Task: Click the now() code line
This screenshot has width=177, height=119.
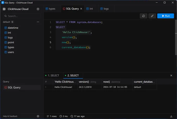Action: click(x=66, y=42)
